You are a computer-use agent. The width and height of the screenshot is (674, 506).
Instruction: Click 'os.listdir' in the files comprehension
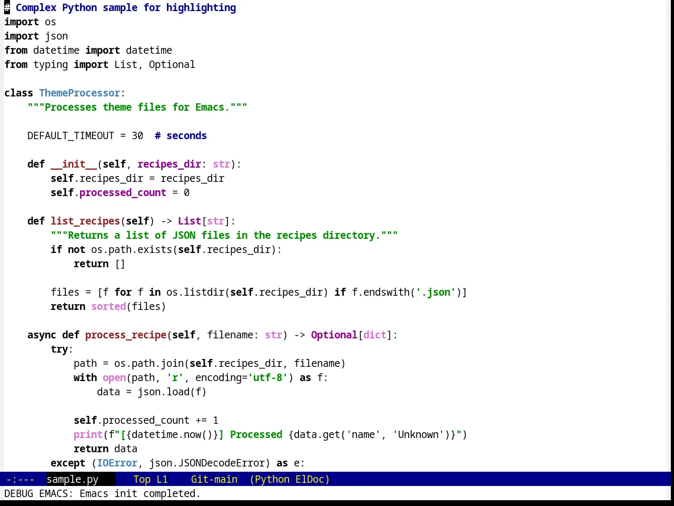point(195,292)
